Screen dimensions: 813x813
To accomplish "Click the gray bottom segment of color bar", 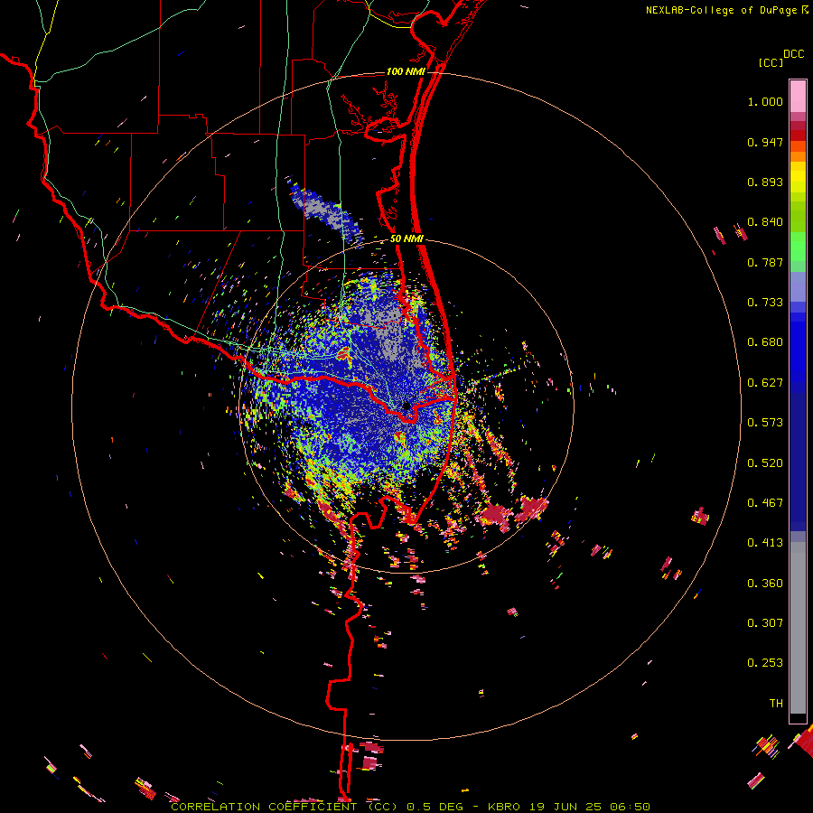I will tap(798, 628).
